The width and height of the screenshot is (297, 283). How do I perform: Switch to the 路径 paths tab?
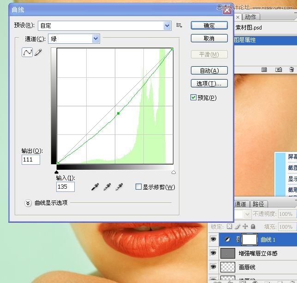coord(258,204)
